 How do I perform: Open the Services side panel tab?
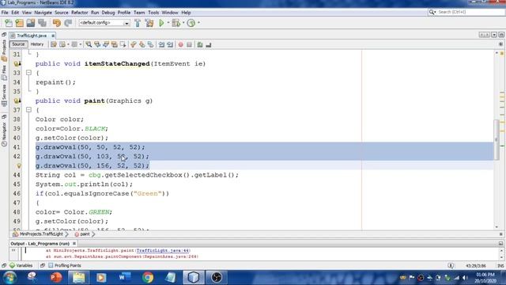click(4, 95)
